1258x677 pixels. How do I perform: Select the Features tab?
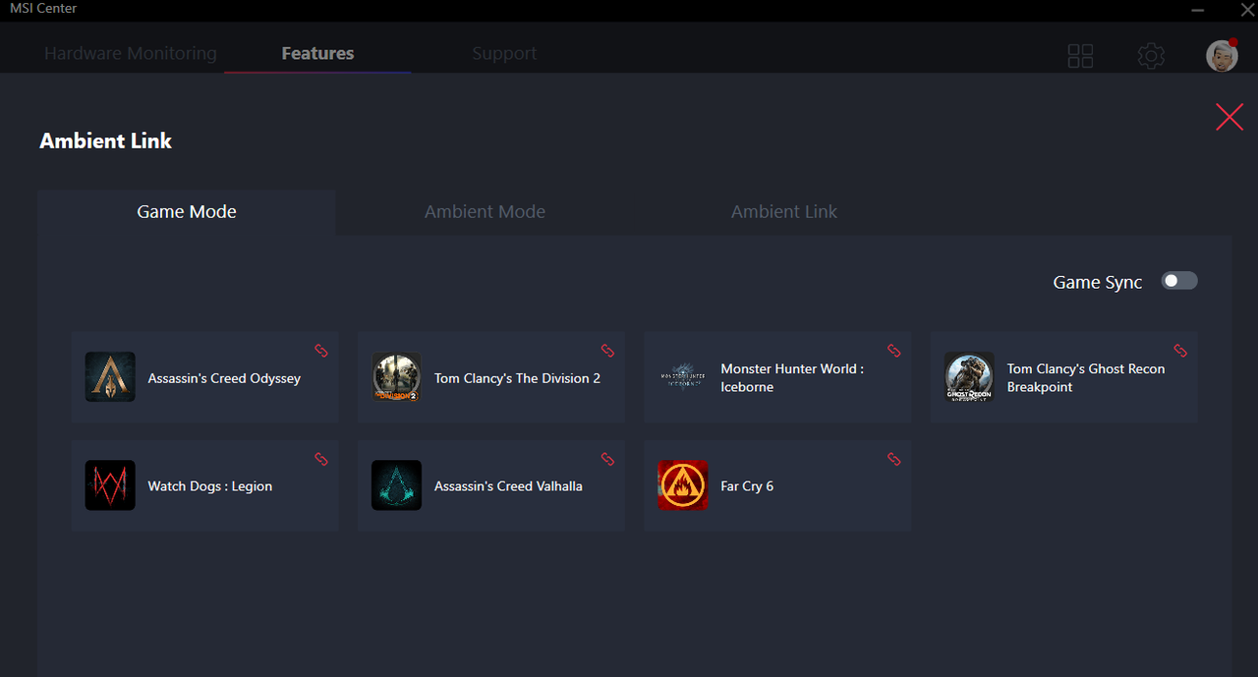coord(317,53)
